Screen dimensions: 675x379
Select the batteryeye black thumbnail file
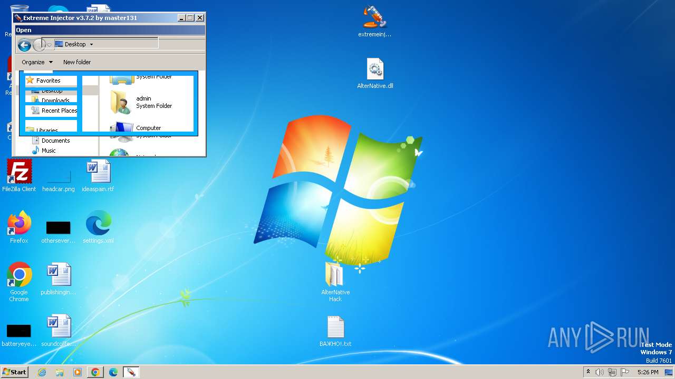tap(19, 334)
